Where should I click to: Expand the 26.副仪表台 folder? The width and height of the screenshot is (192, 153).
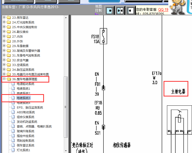pyautogui.click(x=4, y=32)
